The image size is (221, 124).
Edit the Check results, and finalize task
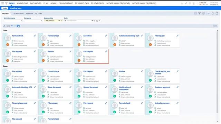coord(177,71)
